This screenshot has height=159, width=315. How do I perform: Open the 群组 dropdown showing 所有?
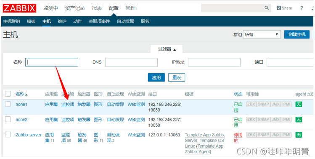pos(262,34)
